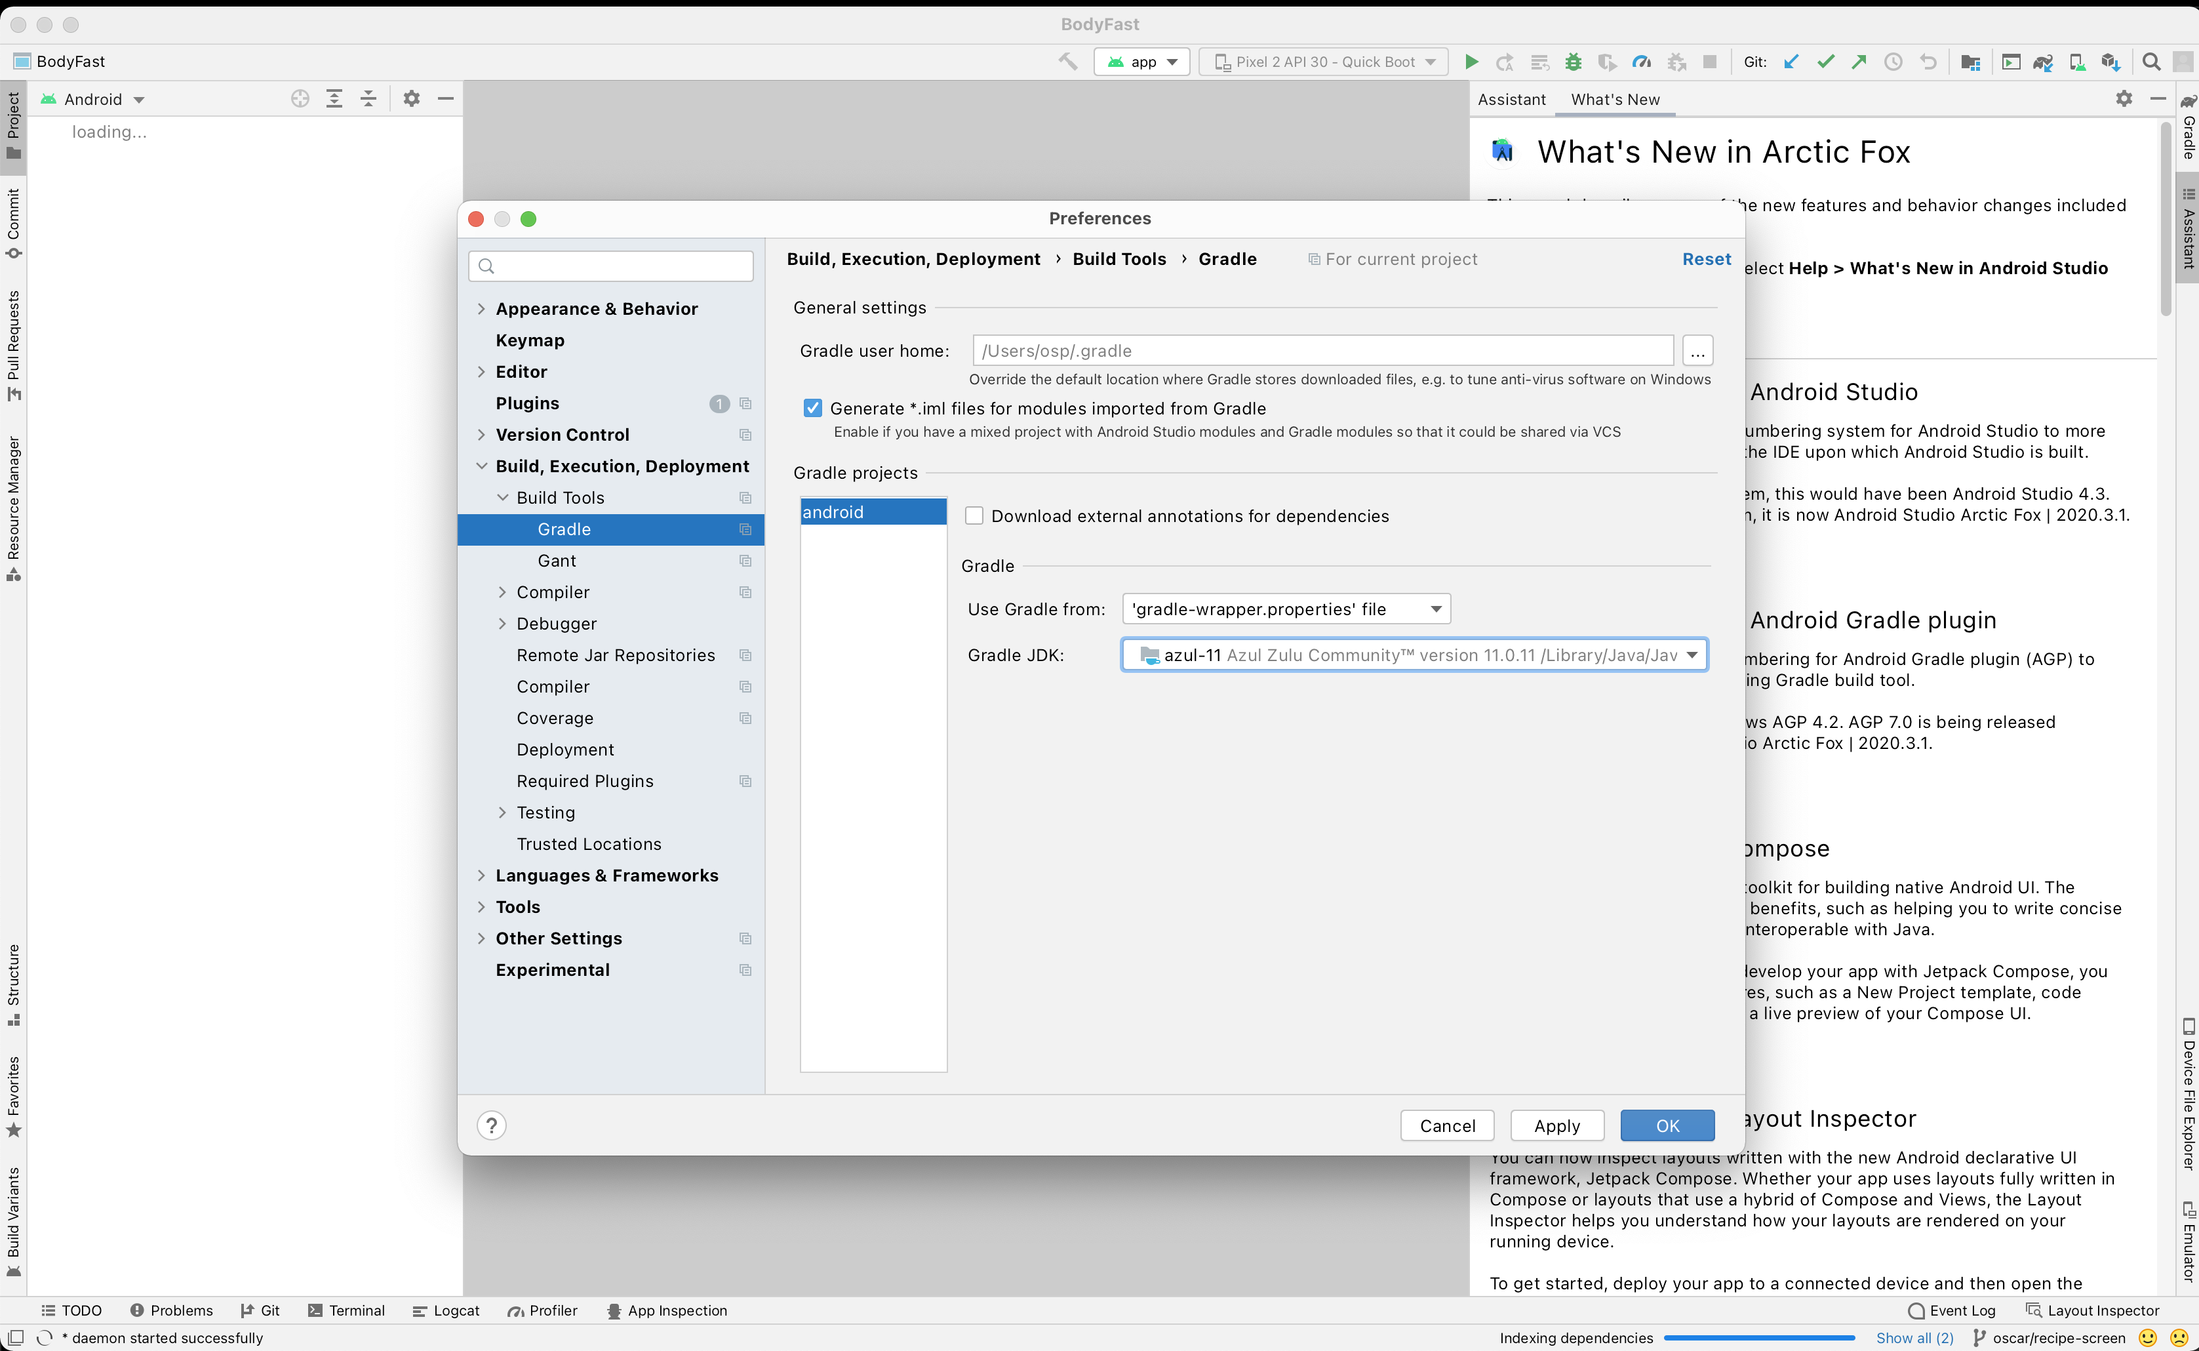Click the Project panel gear options icon
Viewport: 2199px width, 1351px height.
(x=411, y=98)
